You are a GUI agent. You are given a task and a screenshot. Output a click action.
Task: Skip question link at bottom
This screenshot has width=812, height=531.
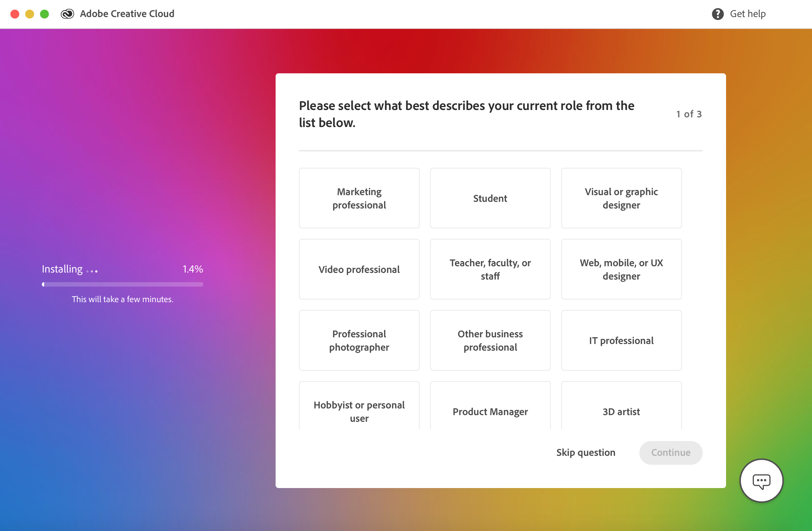(x=586, y=452)
